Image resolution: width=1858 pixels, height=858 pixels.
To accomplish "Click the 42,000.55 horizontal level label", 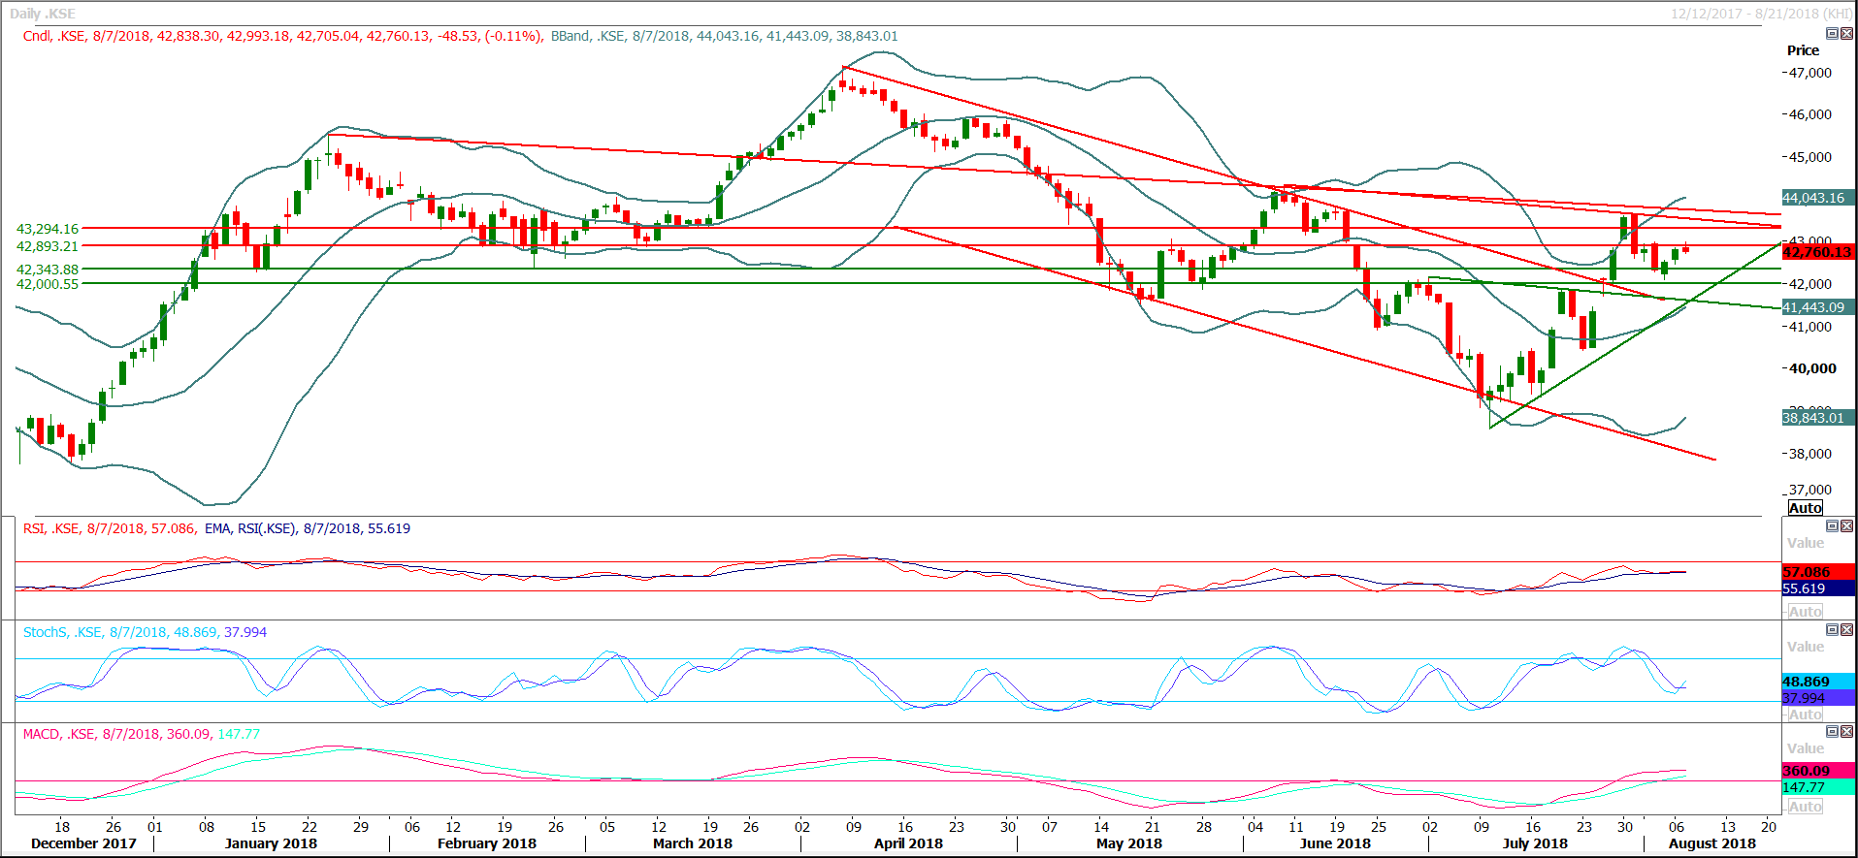I will coord(48,284).
